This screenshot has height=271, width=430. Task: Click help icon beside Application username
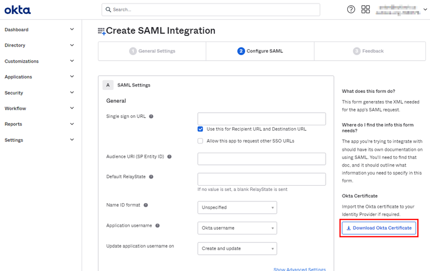(x=158, y=226)
